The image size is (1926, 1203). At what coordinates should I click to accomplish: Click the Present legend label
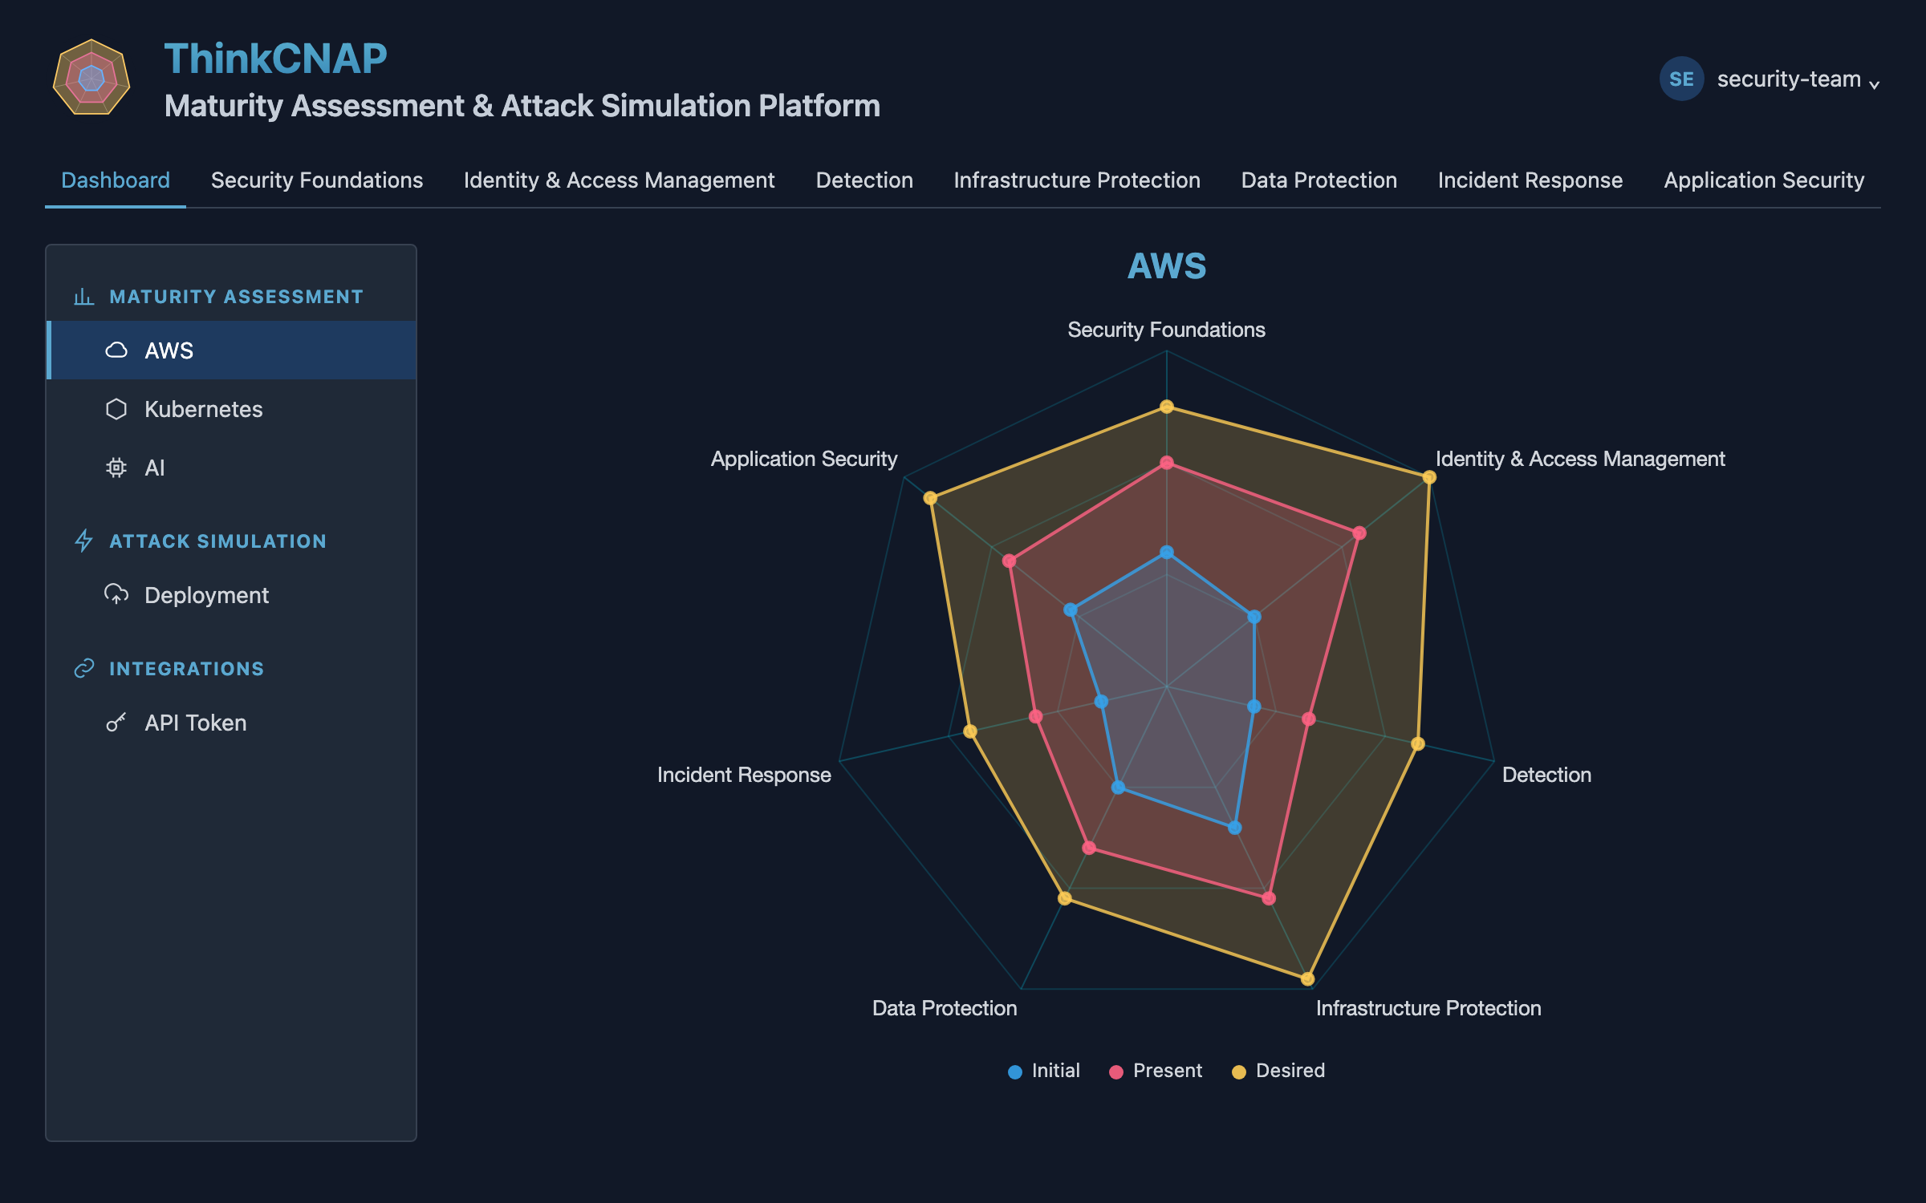click(x=1168, y=1071)
